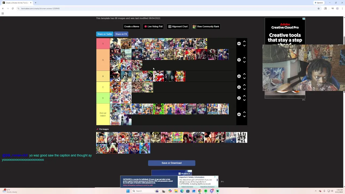Open Microsoft Store from the taskbar
The image size is (345, 194).
(188, 191)
